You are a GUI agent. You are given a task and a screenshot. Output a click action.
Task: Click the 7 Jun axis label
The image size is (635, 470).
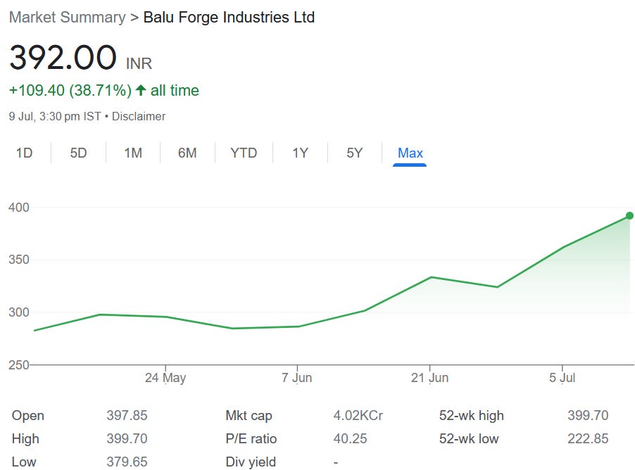(297, 378)
